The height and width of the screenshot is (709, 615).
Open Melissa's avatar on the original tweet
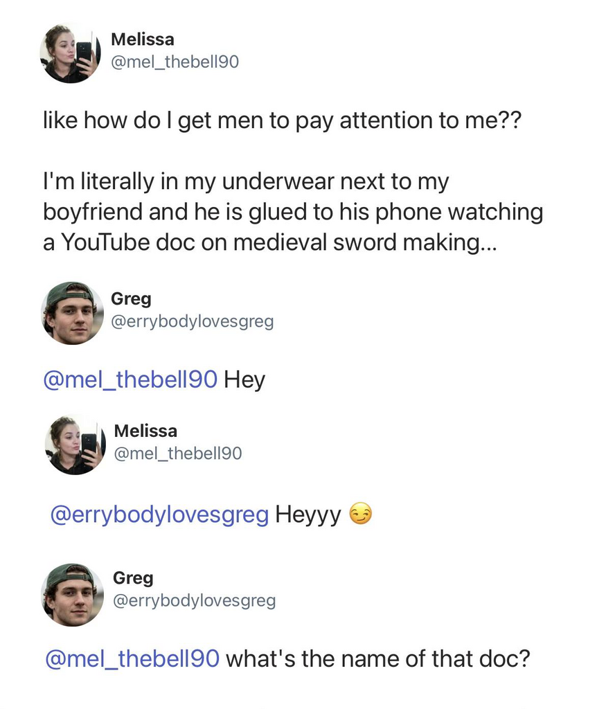pos(71,53)
